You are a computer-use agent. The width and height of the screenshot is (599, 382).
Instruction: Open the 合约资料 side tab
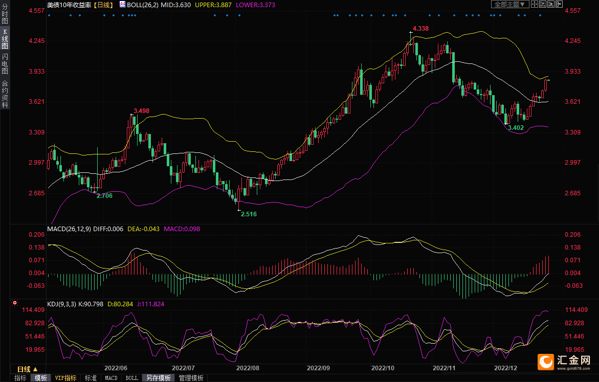[x=5, y=94]
